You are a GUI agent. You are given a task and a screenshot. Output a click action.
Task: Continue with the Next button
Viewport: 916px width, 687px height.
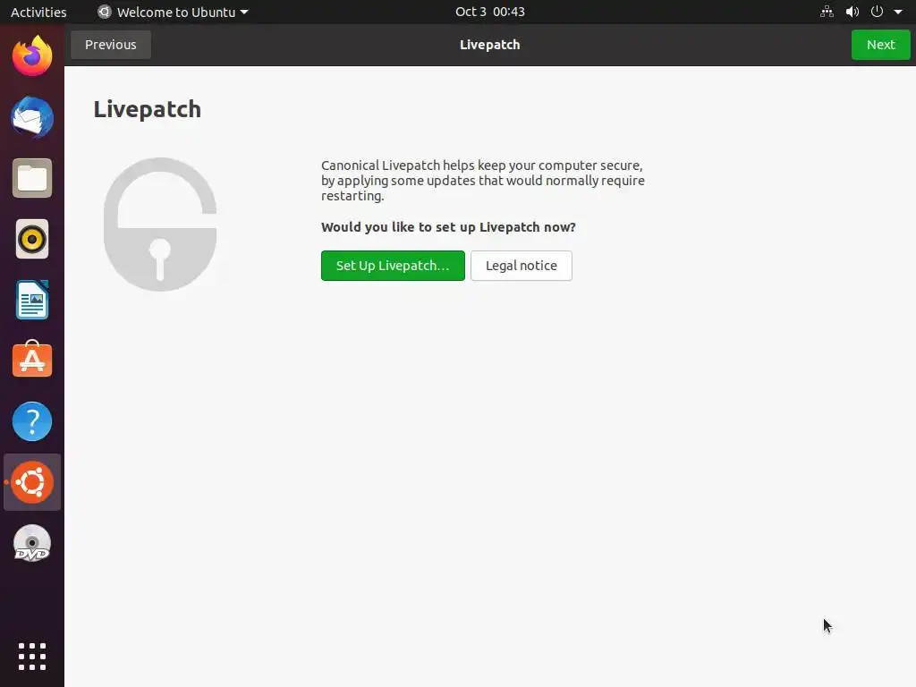point(880,45)
